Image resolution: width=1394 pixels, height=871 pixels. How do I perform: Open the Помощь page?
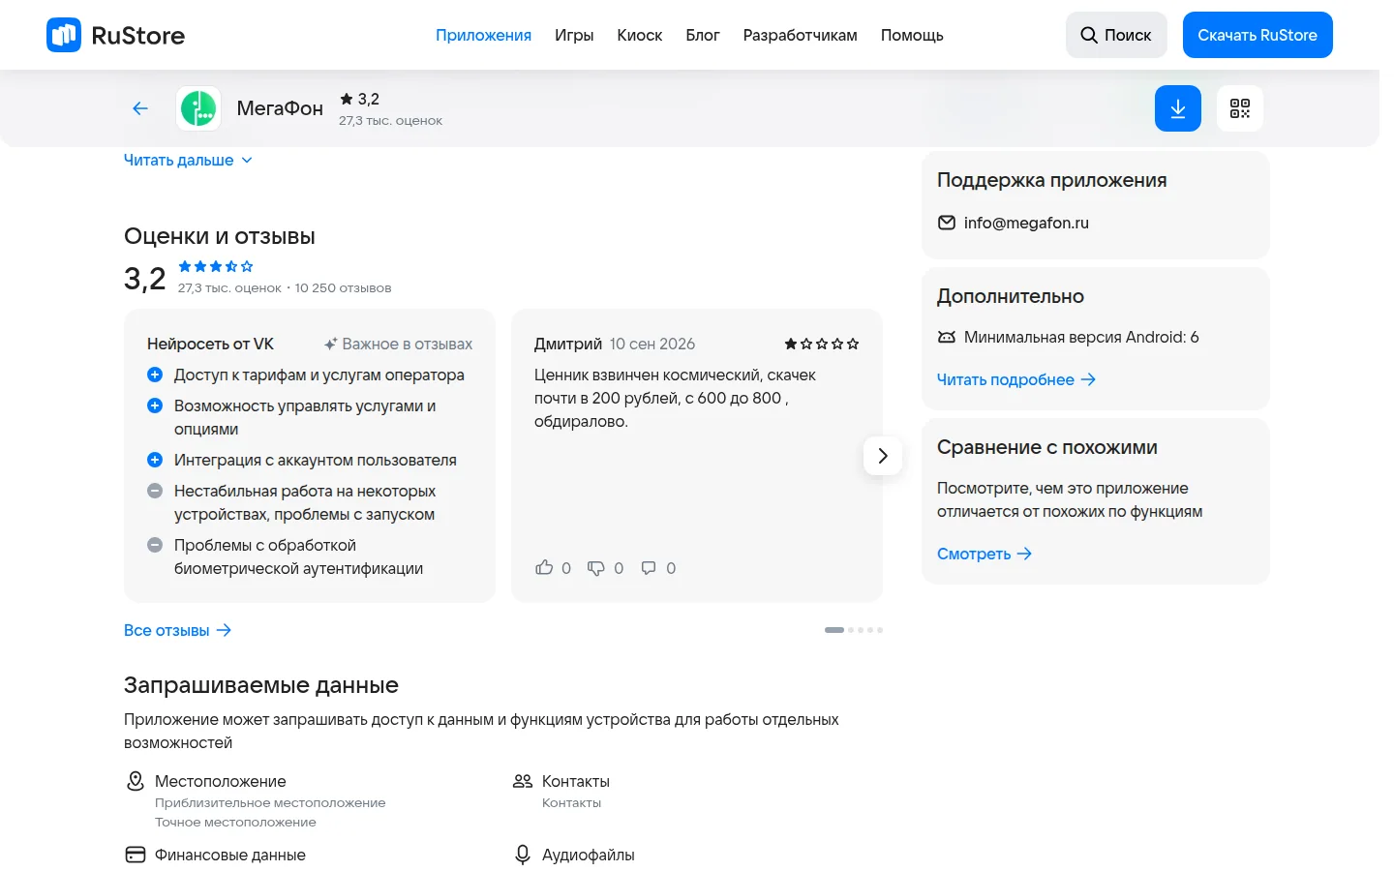point(912,35)
